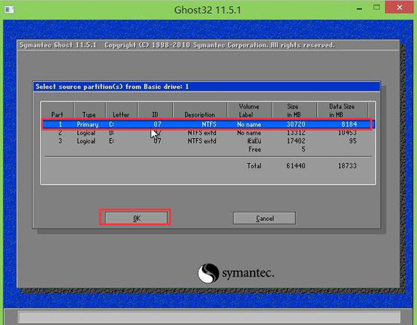This screenshot has height=325, width=417.
Task: Select partition 1 Primary C: row
Action: pyautogui.click(x=208, y=124)
